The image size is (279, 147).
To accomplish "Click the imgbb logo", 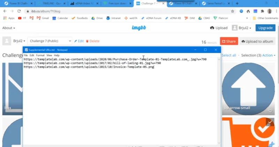I will 139,28.
